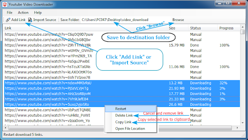
Task: Click the 17.77 MB size cell
Action: click(177, 93)
